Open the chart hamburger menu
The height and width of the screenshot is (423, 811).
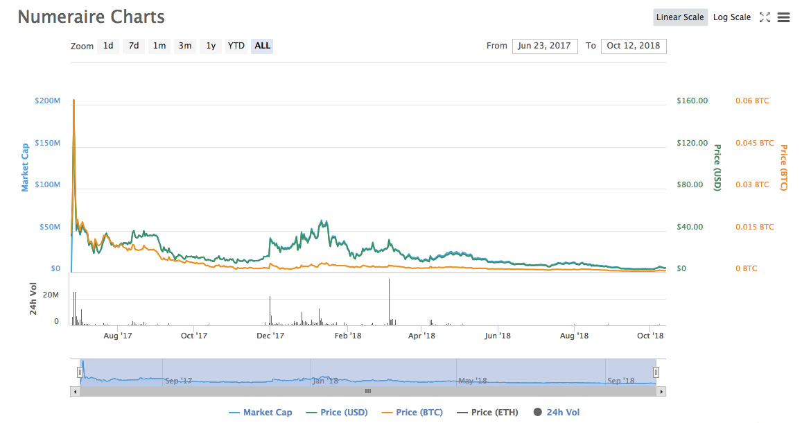(x=783, y=17)
